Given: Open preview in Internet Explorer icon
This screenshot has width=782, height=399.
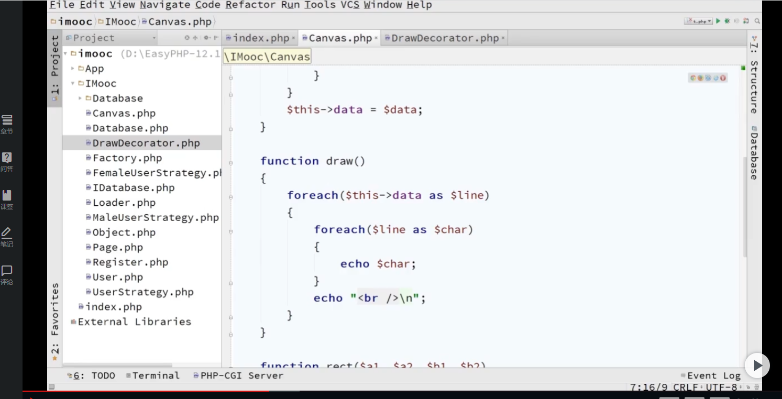Looking at the screenshot, I should click(x=715, y=78).
